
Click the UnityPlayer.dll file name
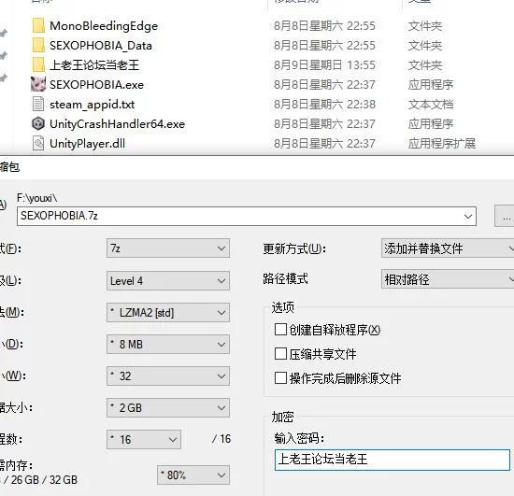point(87,144)
